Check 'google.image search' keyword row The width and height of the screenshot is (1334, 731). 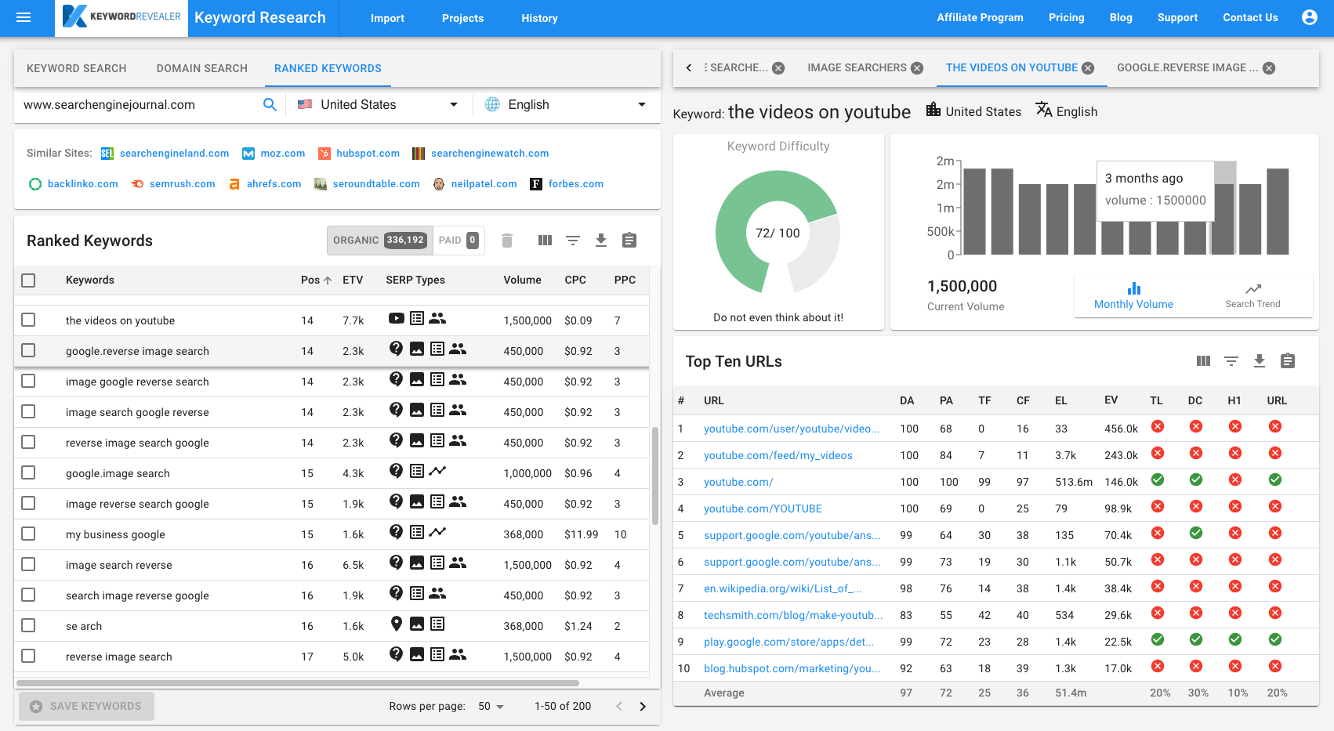coord(28,472)
